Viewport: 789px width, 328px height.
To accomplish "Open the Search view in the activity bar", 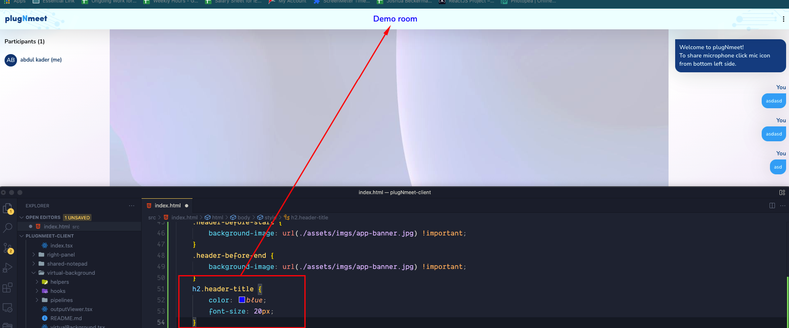I will tap(7, 228).
